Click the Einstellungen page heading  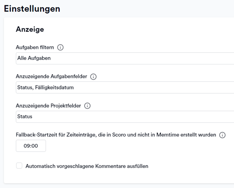click(x=32, y=9)
